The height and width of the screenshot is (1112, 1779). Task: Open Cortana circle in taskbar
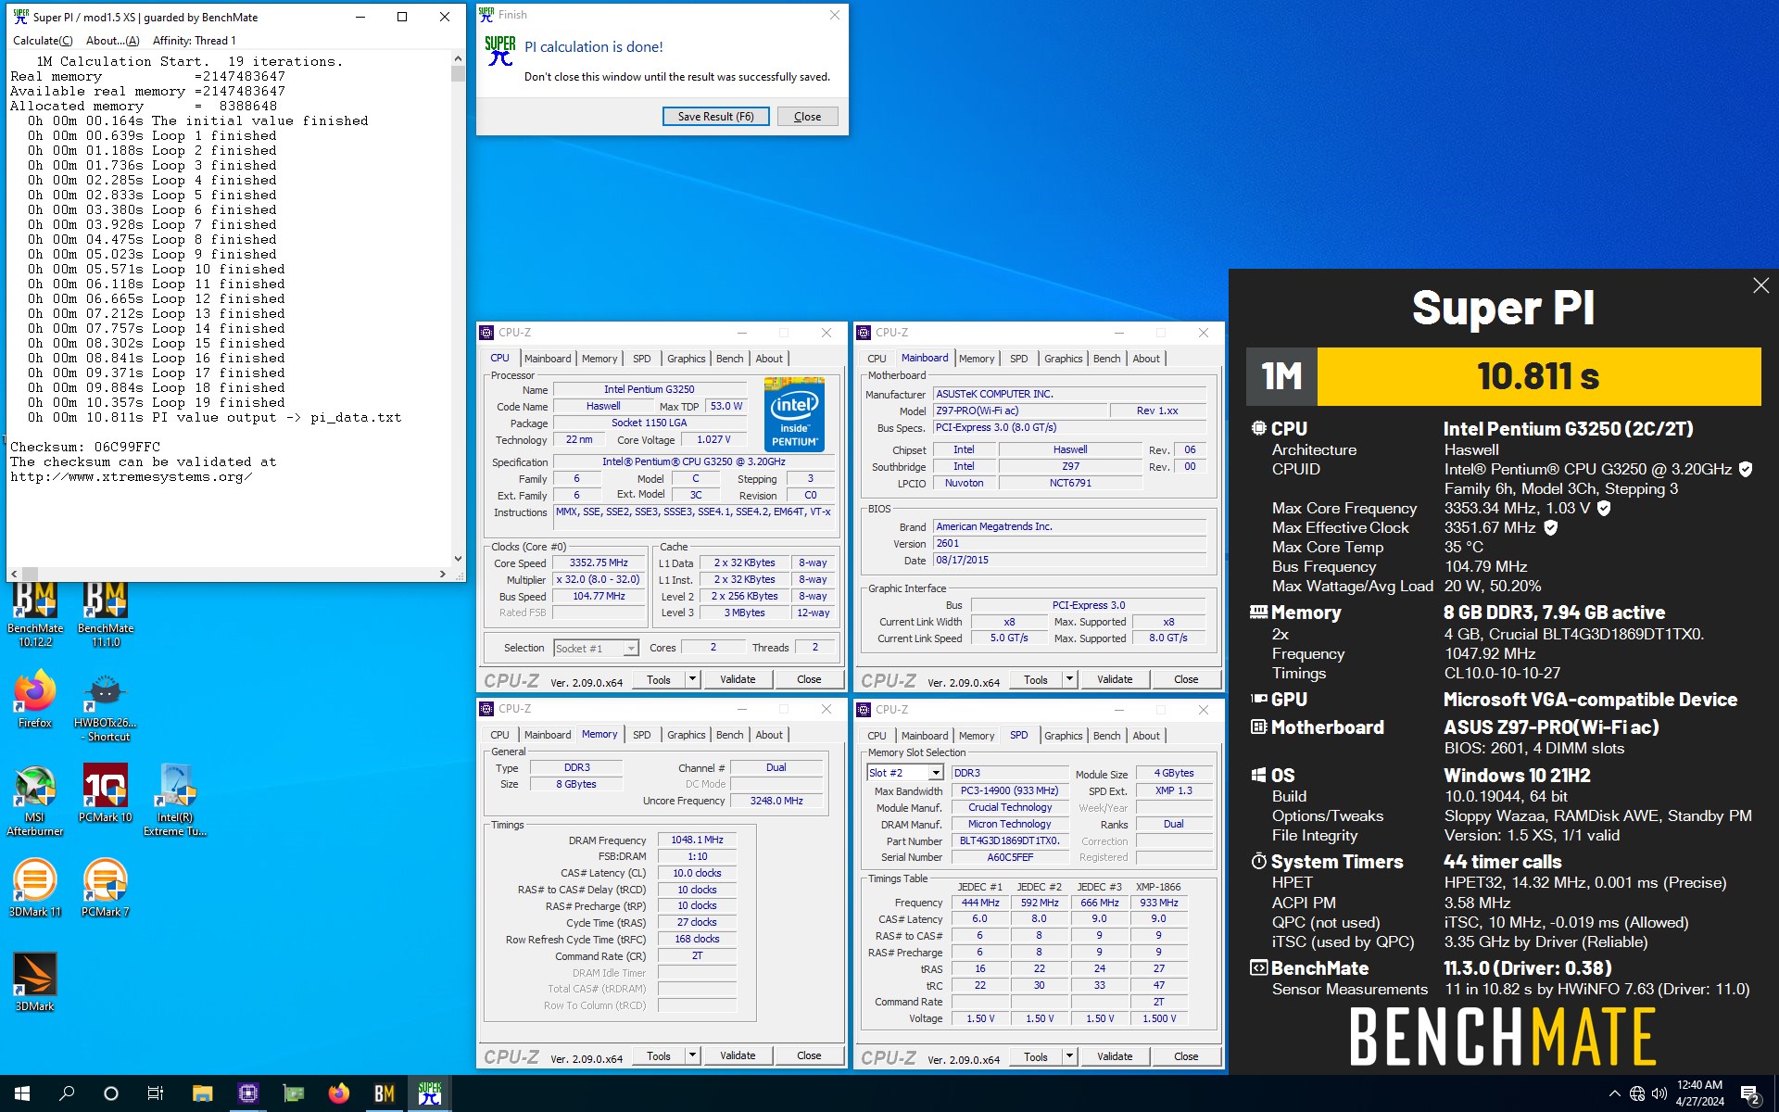click(111, 1093)
